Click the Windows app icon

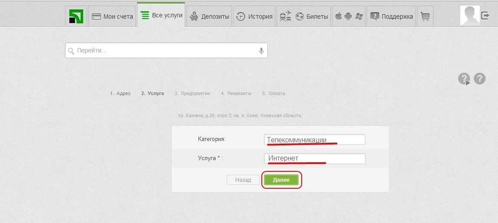[359, 16]
